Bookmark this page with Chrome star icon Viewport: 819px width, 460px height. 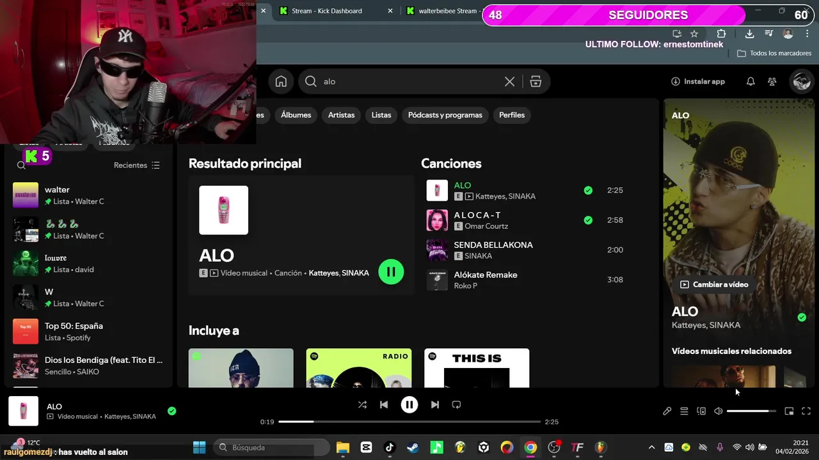[x=694, y=34]
